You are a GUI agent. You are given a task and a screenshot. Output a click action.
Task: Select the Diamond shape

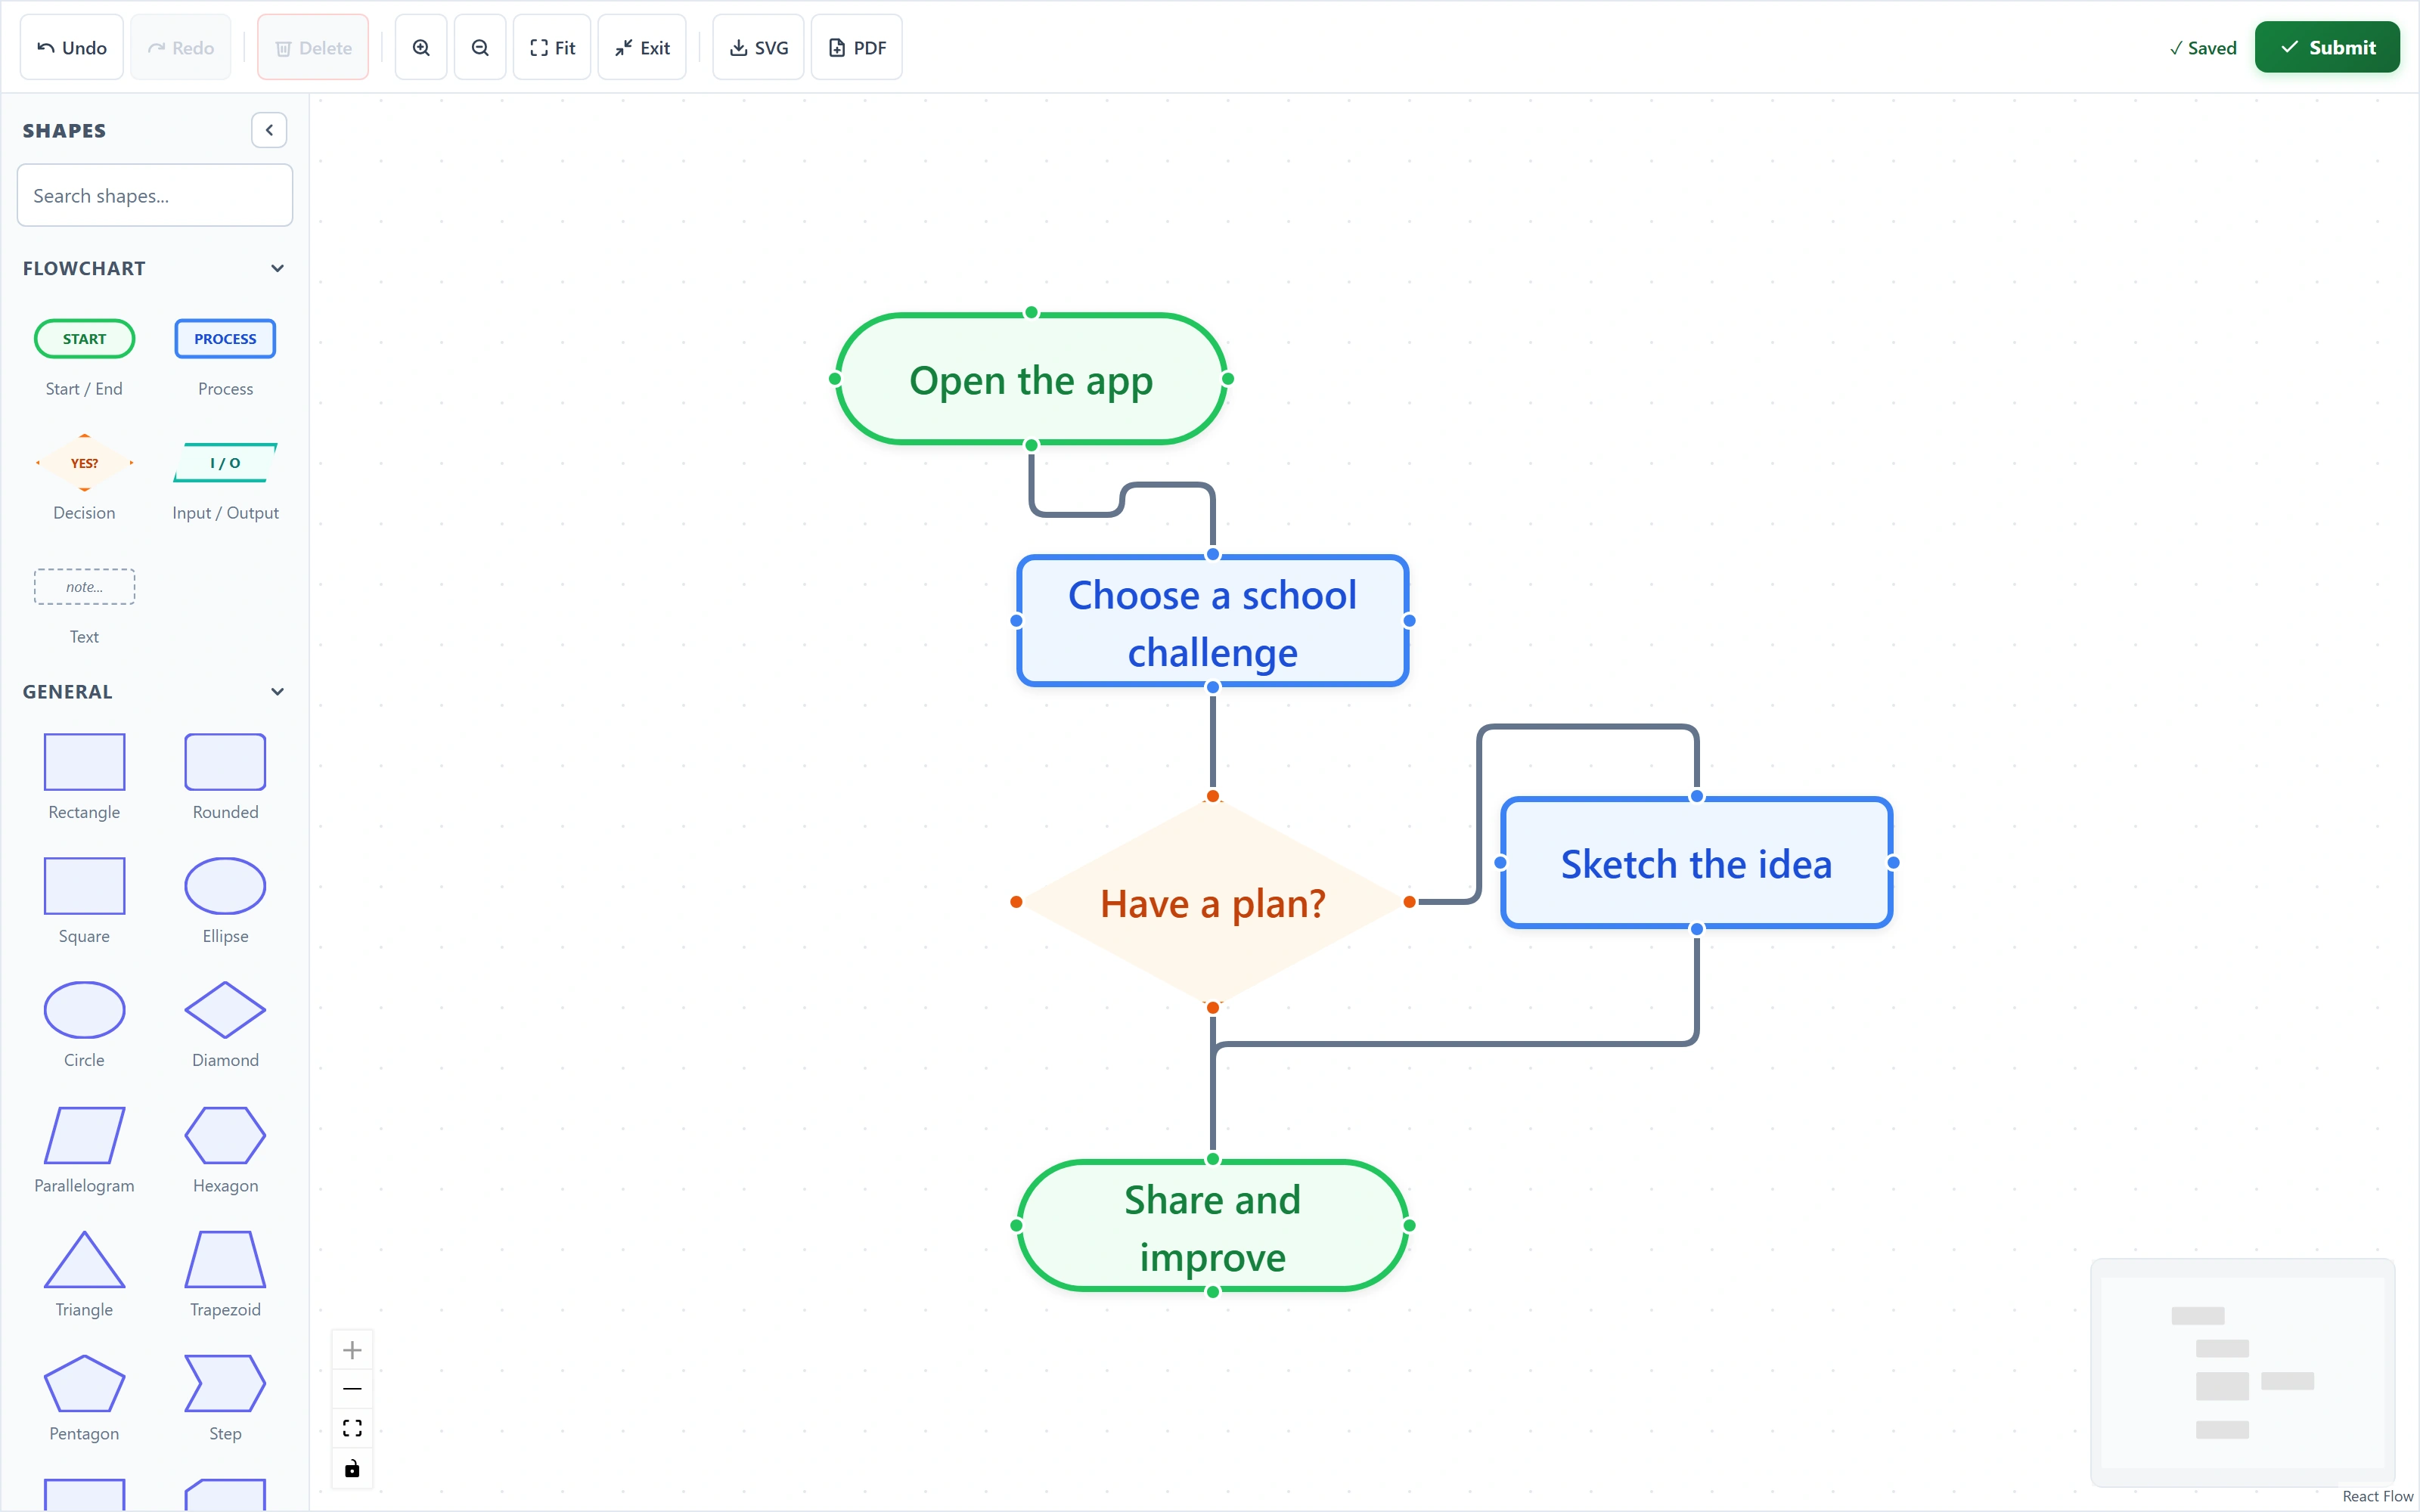pos(225,1025)
